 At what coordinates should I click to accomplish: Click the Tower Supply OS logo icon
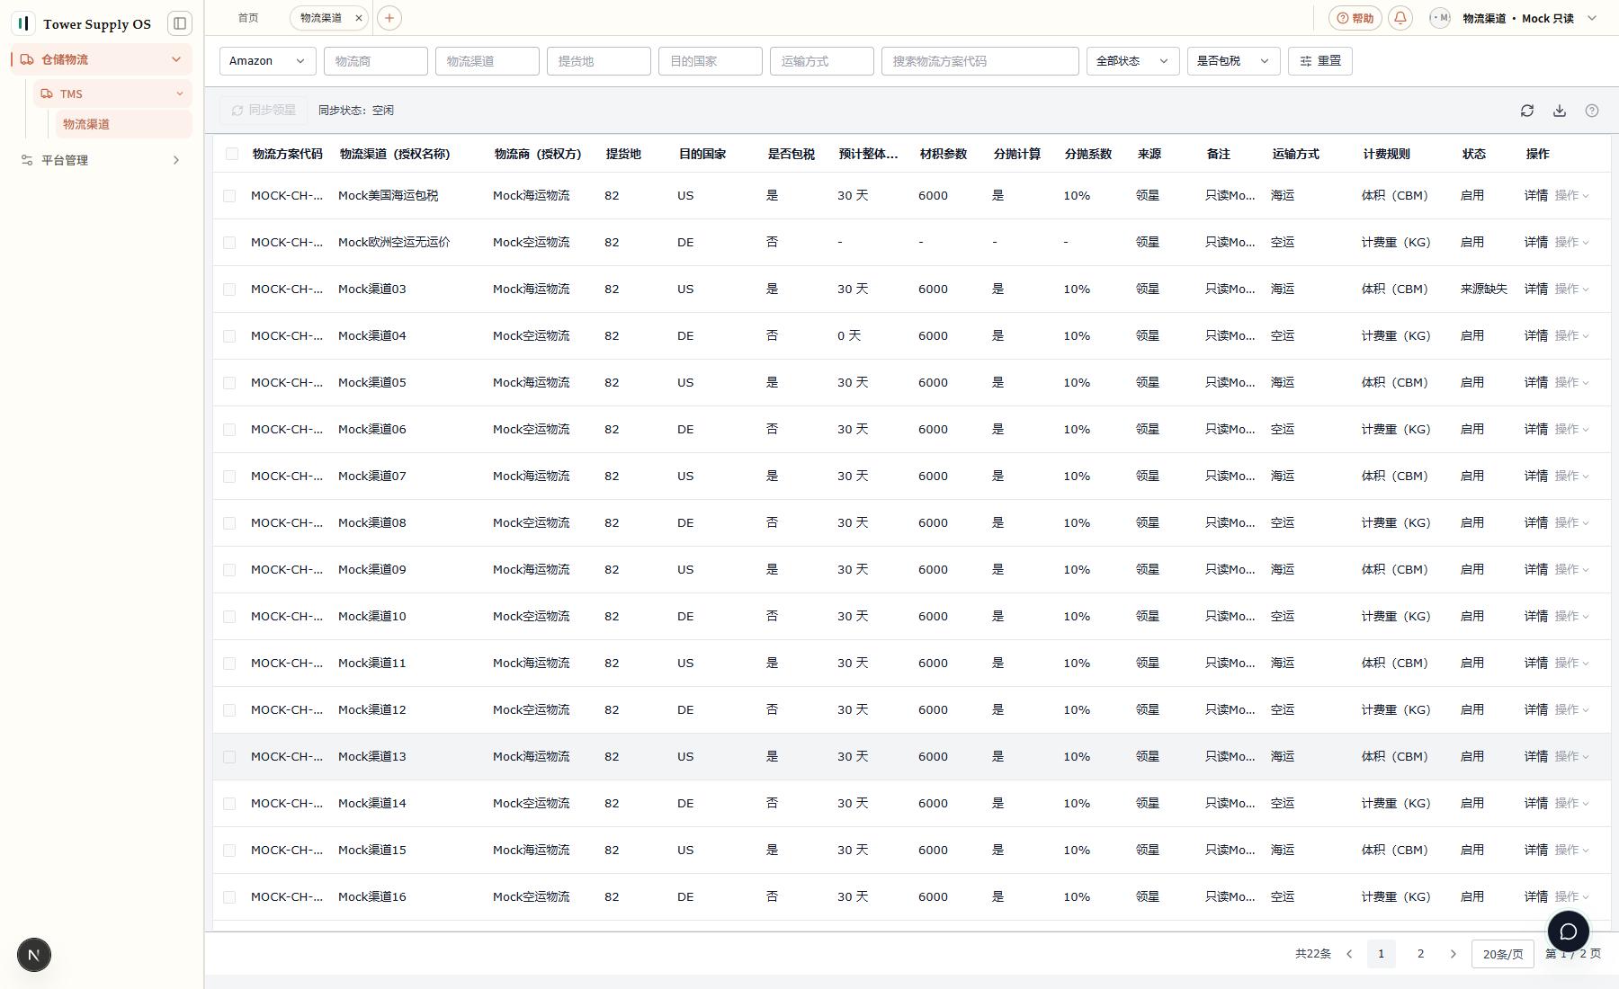coord(23,23)
